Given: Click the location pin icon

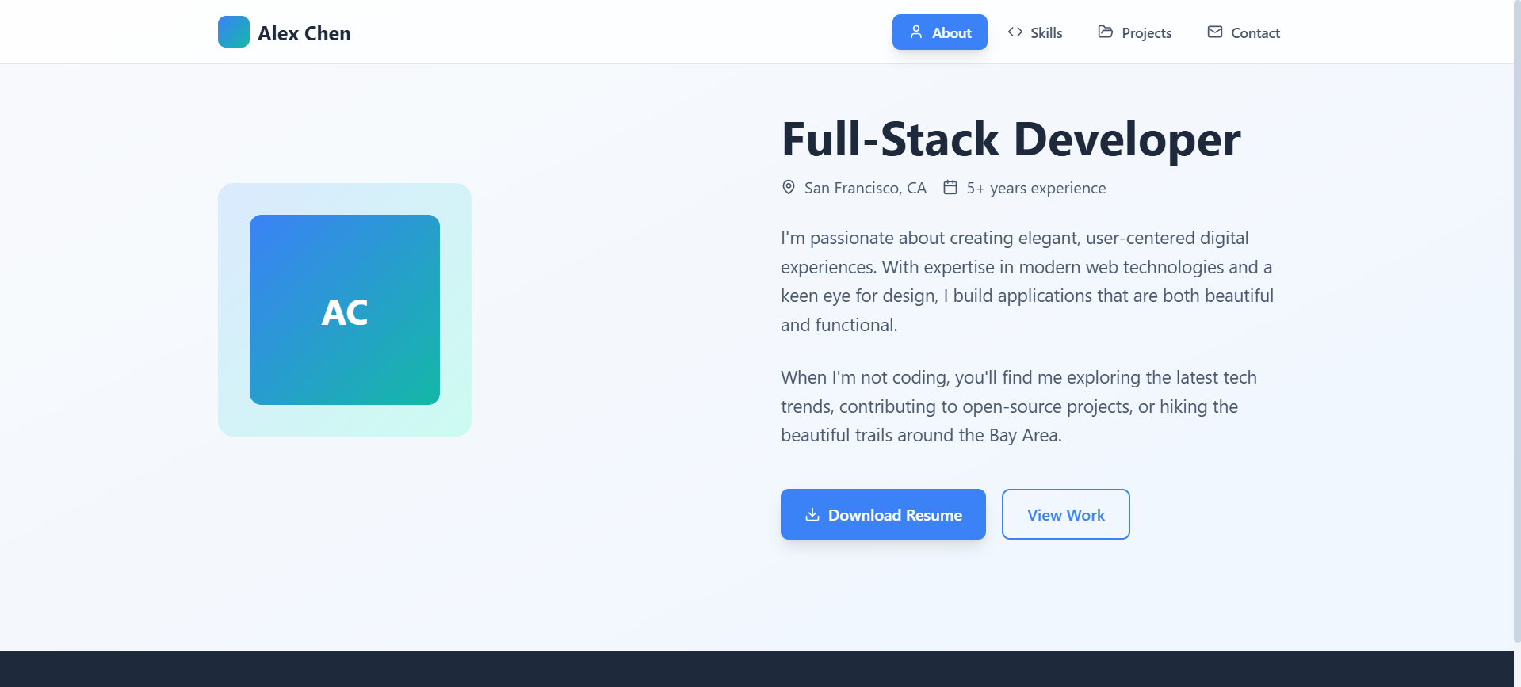Looking at the screenshot, I should point(789,188).
